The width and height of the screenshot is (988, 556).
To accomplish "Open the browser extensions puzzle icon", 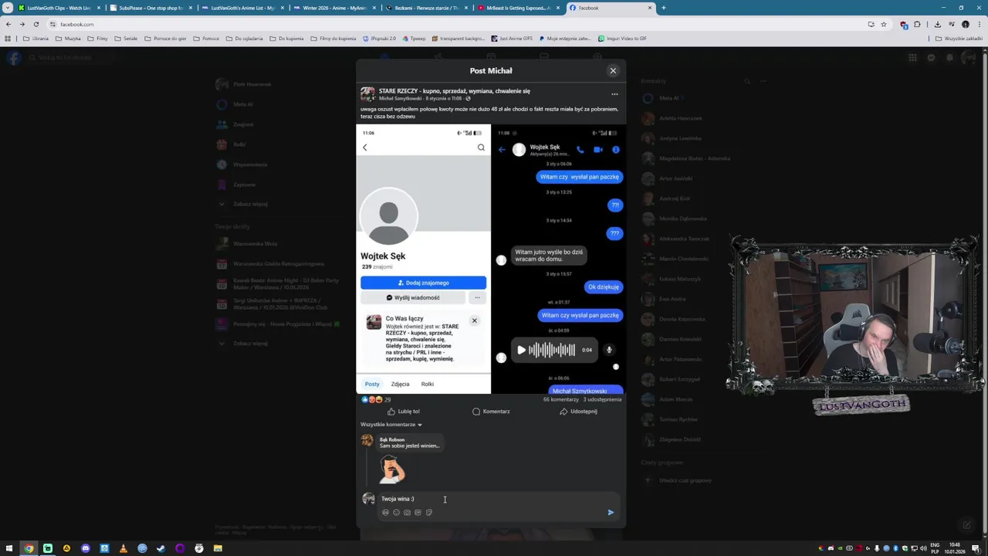I will 918,24.
